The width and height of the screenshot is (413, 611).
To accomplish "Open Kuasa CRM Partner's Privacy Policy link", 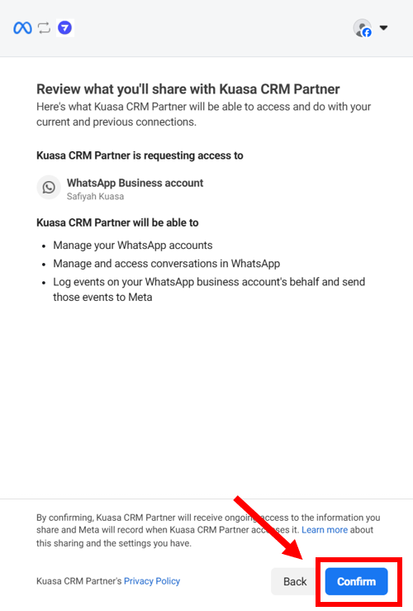I will 152,581.
